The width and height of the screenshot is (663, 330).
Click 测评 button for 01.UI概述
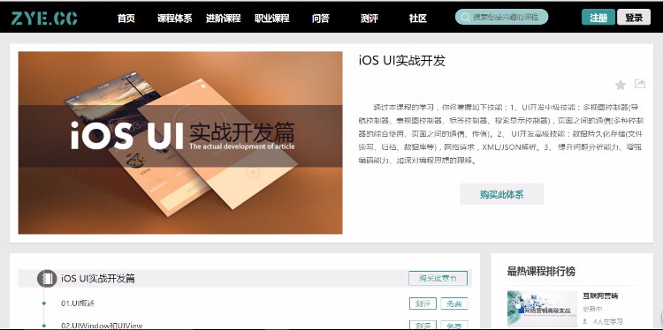[423, 304]
